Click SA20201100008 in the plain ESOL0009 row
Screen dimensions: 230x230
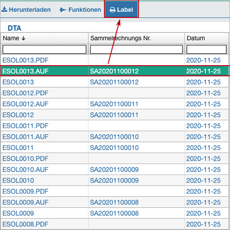pos(114,213)
